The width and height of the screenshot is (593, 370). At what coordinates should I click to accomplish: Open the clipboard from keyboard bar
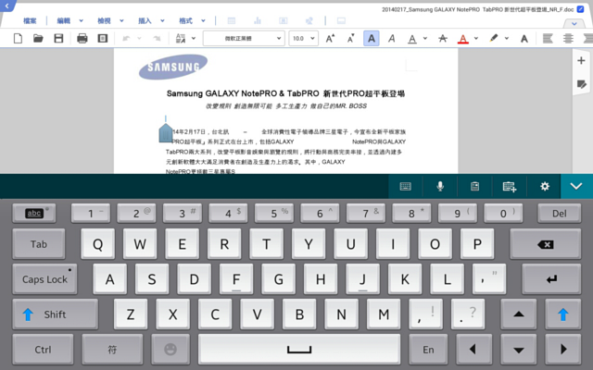pyautogui.click(x=474, y=186)
